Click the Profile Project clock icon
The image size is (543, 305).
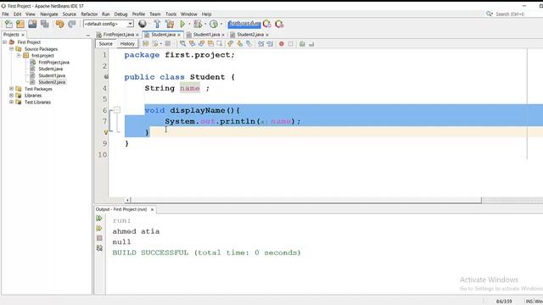[214, 24]
